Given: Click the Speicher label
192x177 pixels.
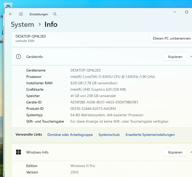Looking at the screenshot, I should tap(33, 96).
